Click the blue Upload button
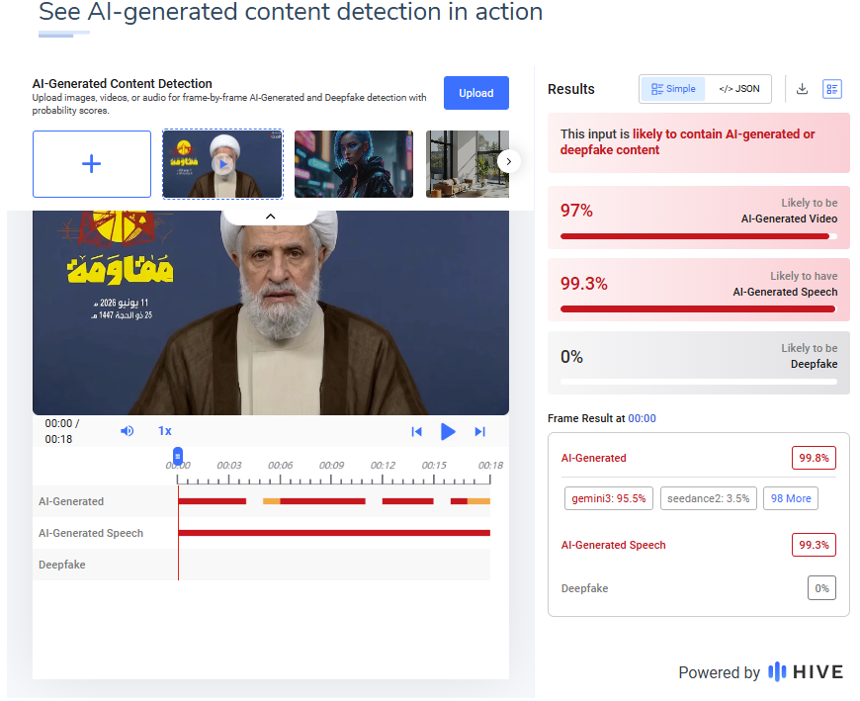The height and width of the screenshot is (701, 860). point(475,93)
